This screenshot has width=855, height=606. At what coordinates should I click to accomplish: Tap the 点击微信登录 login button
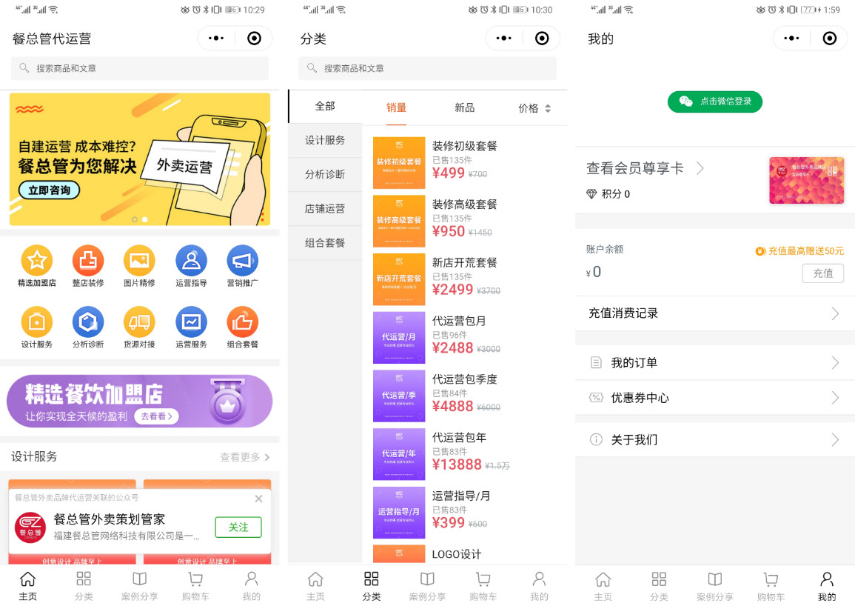point(714,101)
